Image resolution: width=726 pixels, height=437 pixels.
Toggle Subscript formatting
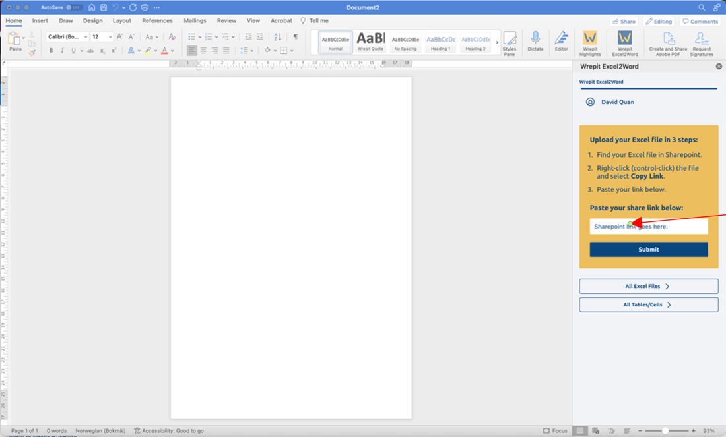102,50
